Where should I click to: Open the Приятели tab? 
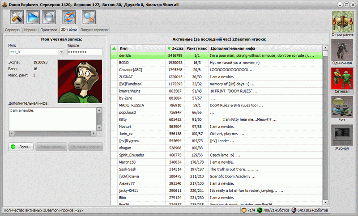[49, 30]
